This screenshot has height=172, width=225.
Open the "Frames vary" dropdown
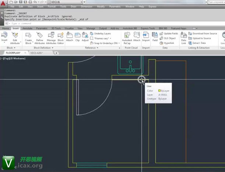[103, 38]
